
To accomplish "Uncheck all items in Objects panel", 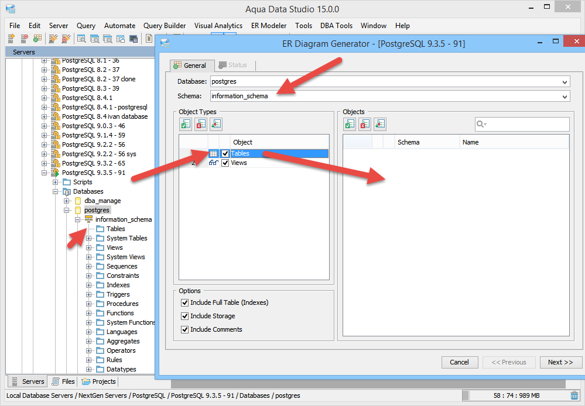I will pyautogui.click(x=365, y=124).
